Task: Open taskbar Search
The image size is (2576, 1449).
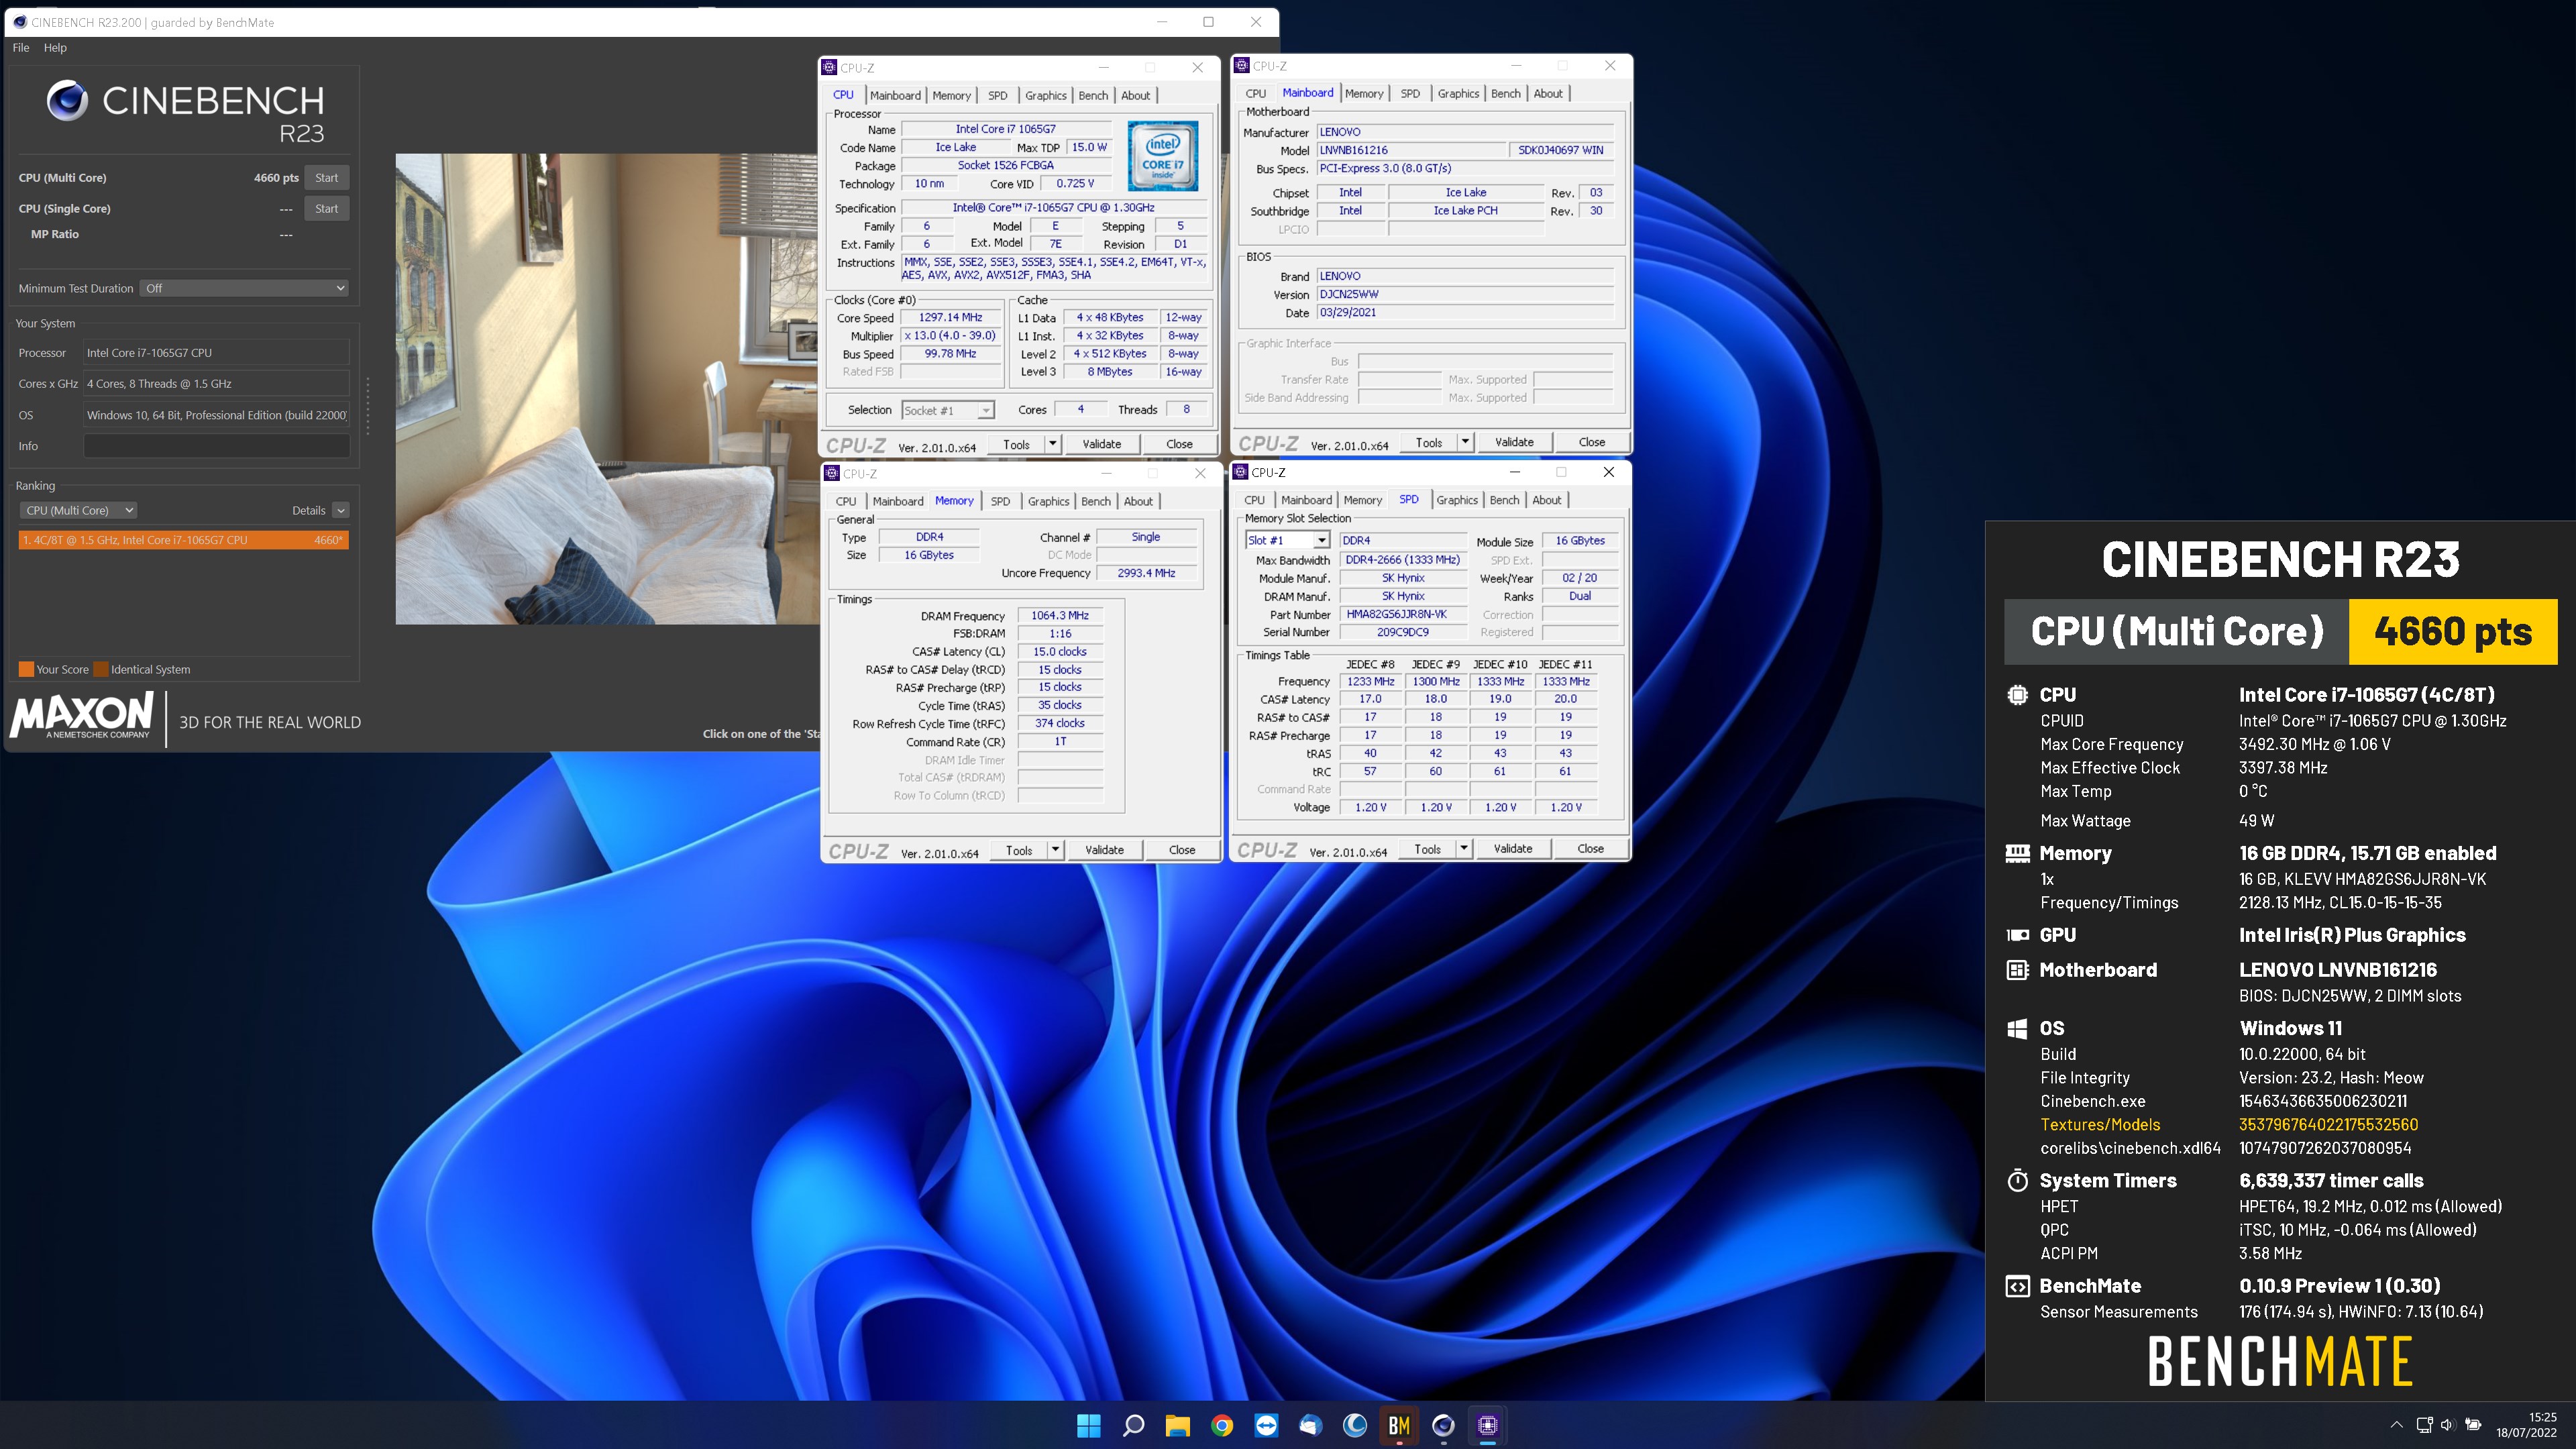Action: 1133,1425
